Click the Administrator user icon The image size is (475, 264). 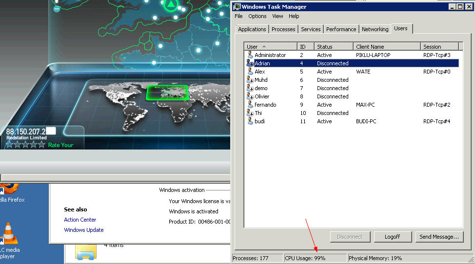[x=250, y=55]
